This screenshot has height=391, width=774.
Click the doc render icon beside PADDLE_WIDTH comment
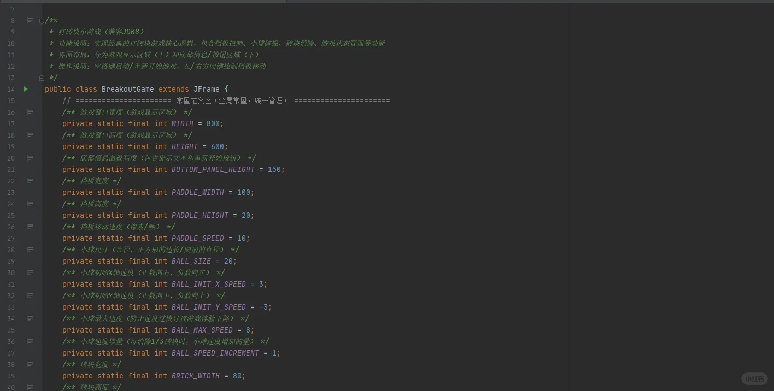point(30,181)
